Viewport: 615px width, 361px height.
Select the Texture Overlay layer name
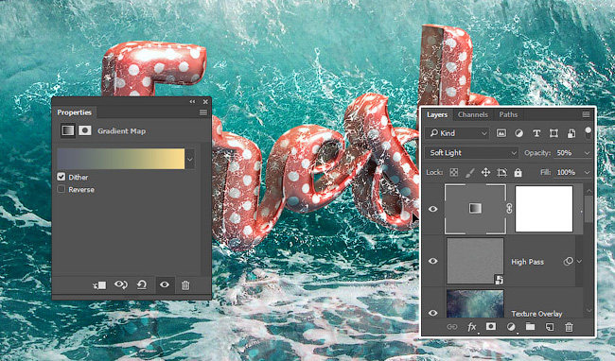[536, 314]
